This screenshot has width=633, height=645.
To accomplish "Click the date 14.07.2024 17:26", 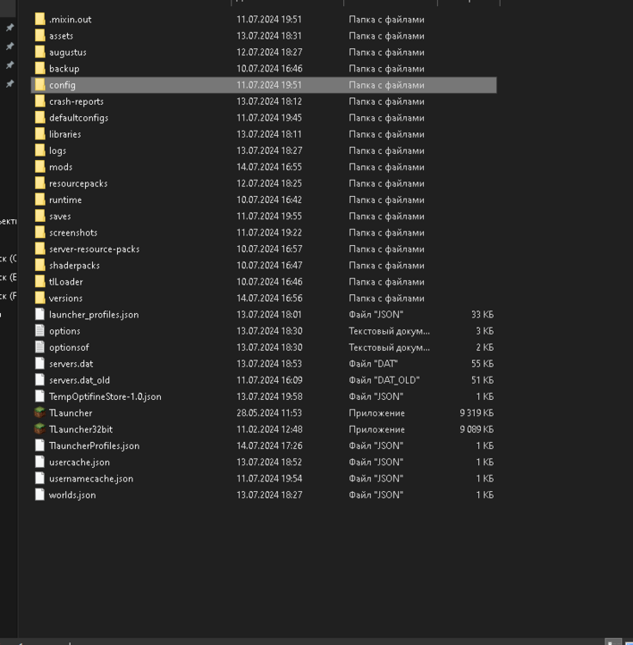I will click(x=269, y=445).
